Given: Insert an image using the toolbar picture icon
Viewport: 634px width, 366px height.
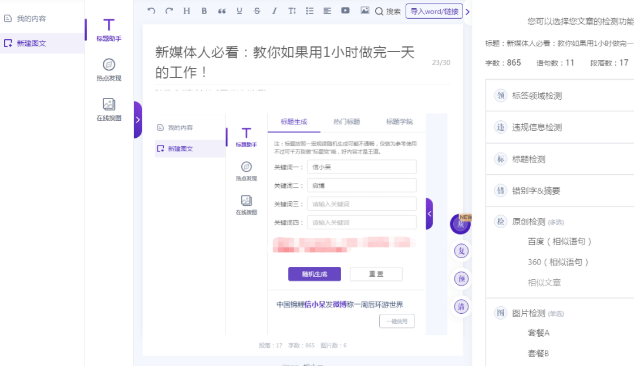Looking at the screenshot, I should tap(365, 11).
